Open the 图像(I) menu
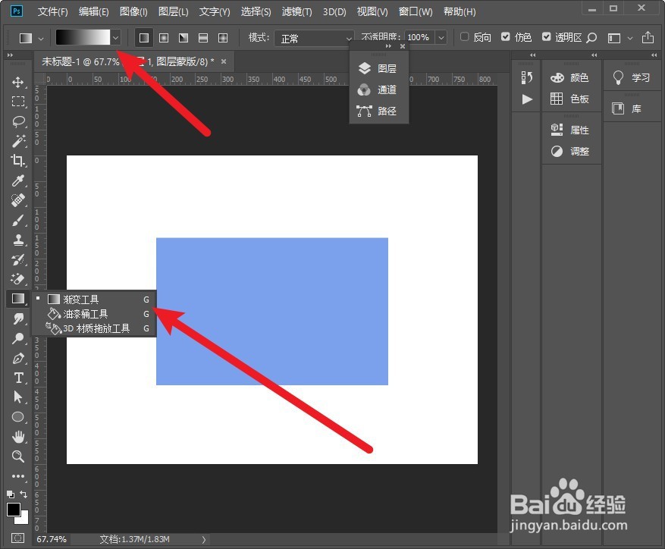Viewport: 665px width, 549px height. pyautogui.click(x=133, y=11)
